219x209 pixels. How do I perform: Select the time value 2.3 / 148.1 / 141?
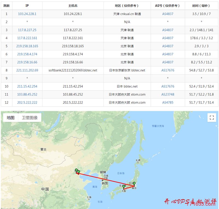click(x=201, y=30)
